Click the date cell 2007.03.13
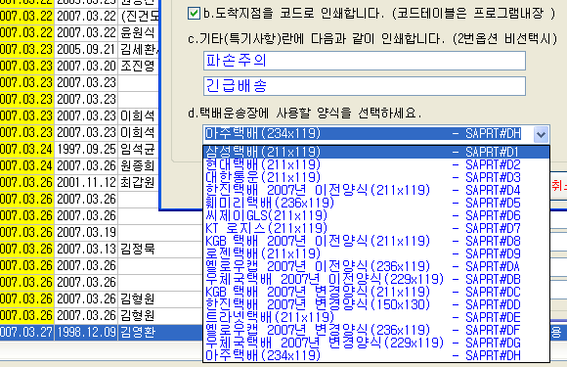 click(x=86, y=249)
